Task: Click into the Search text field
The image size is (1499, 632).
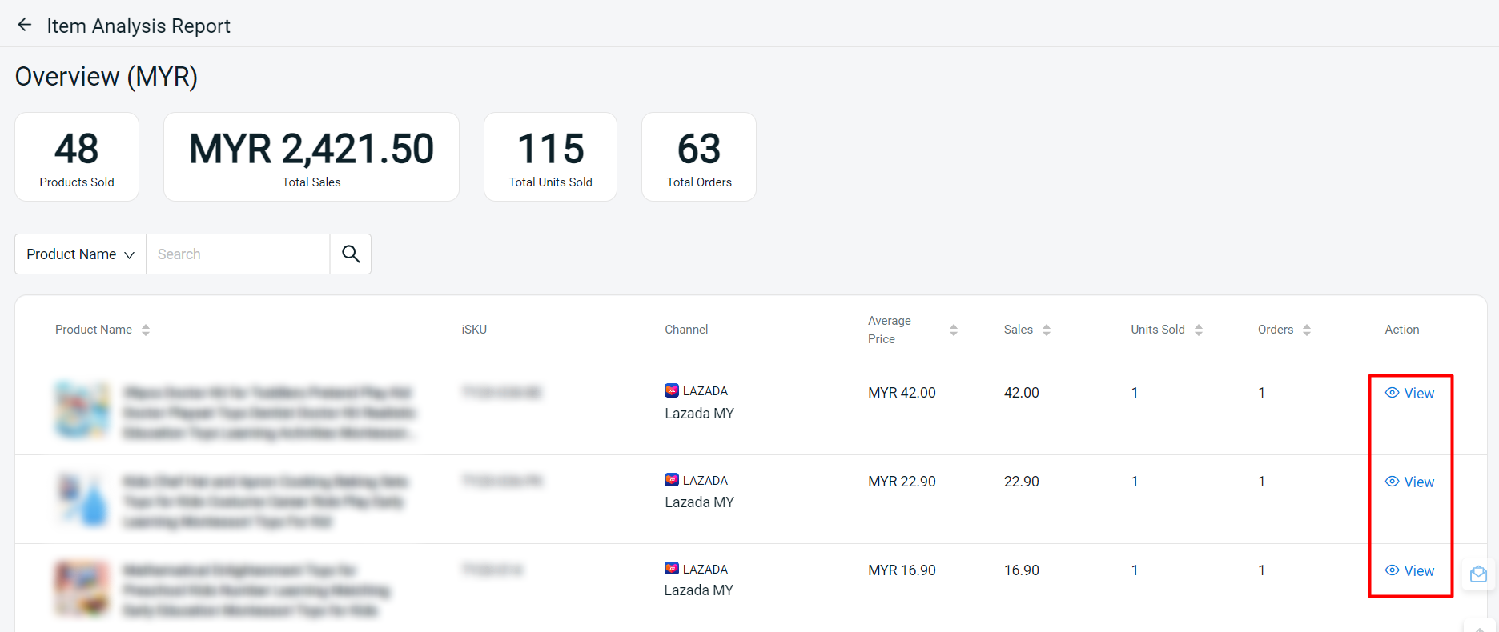Action: coord(238,254)
